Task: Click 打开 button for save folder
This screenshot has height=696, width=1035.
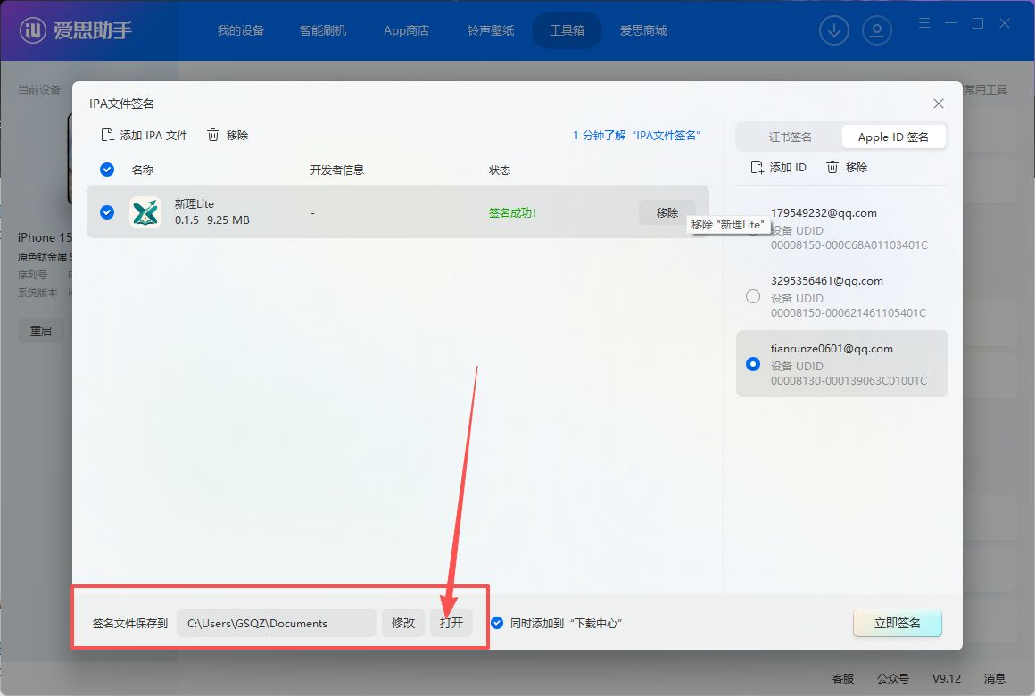Action: point(451,623)
